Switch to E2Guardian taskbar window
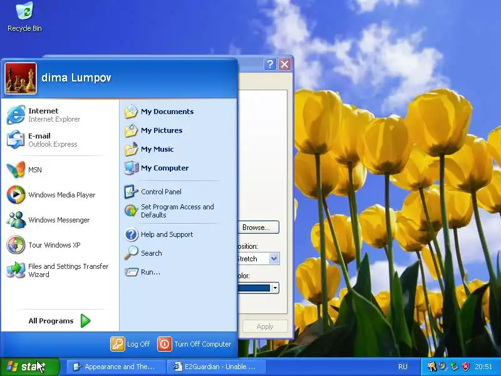The image size is (501, 376). click(217, 367)
